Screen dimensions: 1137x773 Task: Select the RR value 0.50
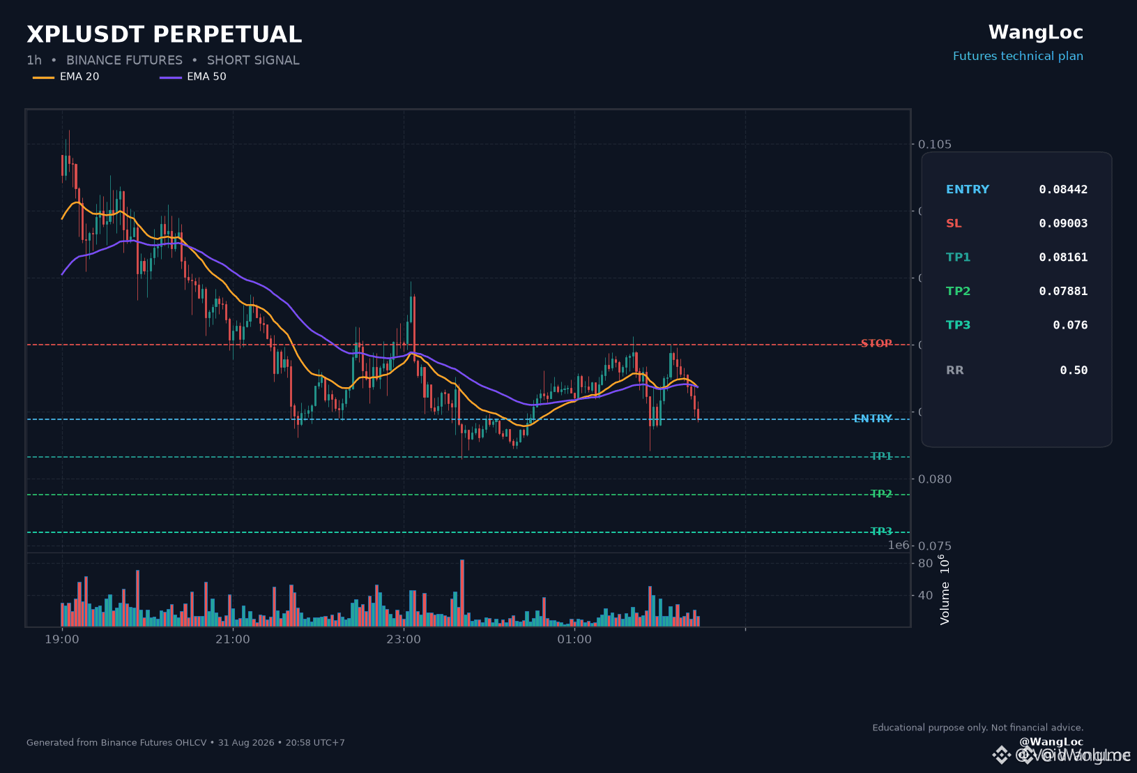(x=1074, y=370)
